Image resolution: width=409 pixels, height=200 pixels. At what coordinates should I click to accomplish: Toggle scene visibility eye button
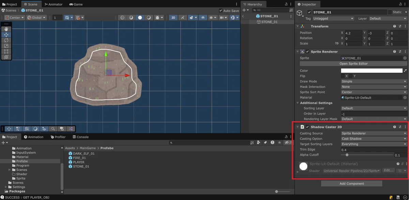point(203,18)
